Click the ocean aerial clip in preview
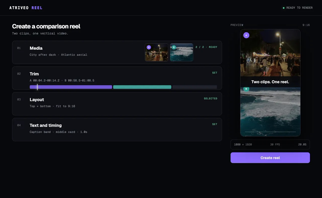 coord(270,112)
